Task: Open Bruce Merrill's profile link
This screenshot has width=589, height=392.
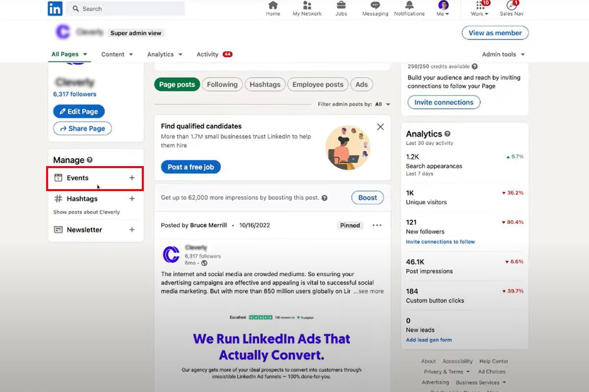Action: click(x=209, y=225)
